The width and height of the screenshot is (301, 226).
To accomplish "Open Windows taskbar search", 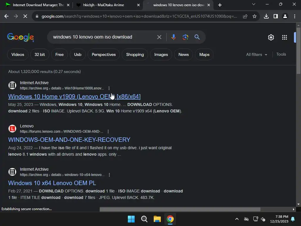I will click(144, 219).
